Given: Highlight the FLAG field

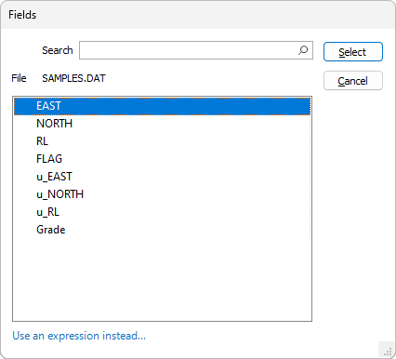Looking at the screenshot, I should tap(162, 159).
